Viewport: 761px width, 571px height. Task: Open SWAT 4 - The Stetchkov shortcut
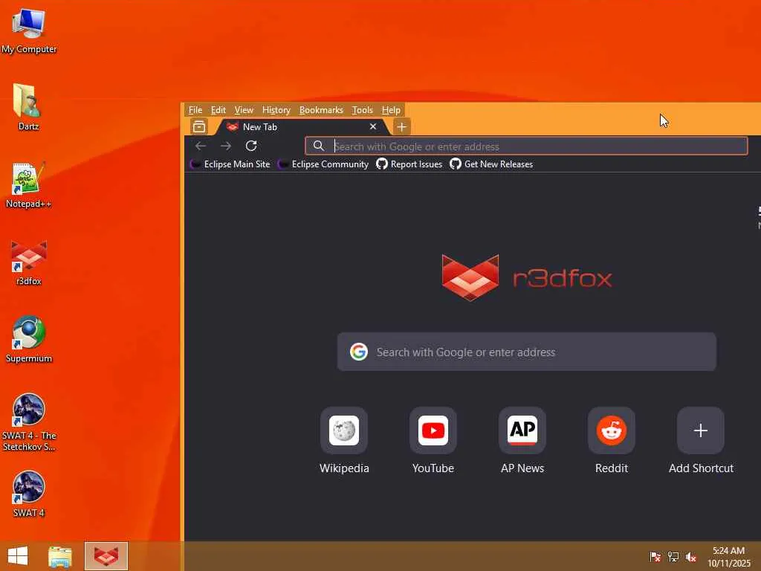[29, 422]
